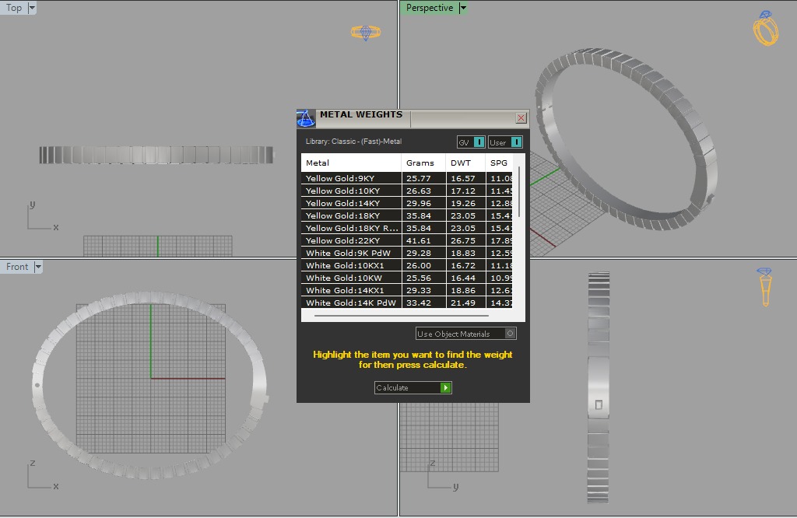Select the Yellow Gold:14KY row
The height and width of the screenshot is (518, 797).
click(406, 203)
